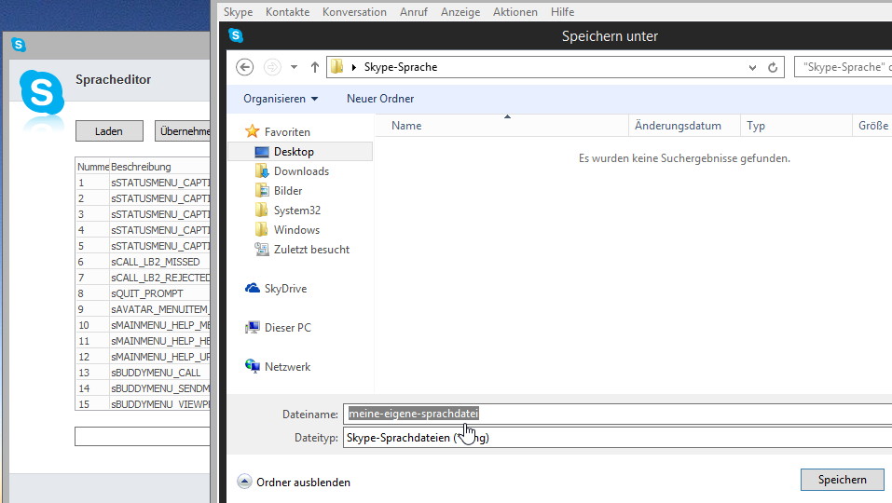Click Skype icon in Spracheditor title bar
The height and width of the screenshot is (503, 892).
click(x=19, y=45)
